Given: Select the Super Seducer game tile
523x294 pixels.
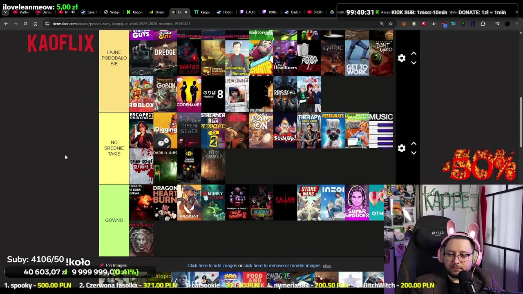Looking at the screenshot, I should [357, 203].
